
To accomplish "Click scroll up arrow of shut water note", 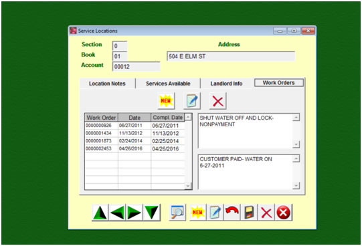I will [296, 118].
